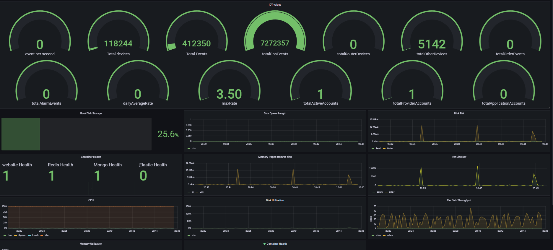The height and width of the screenshot is (250, 553).
Task: Toggle sda-r series in Per Disk Throughput legend
Action: (378, 235)
